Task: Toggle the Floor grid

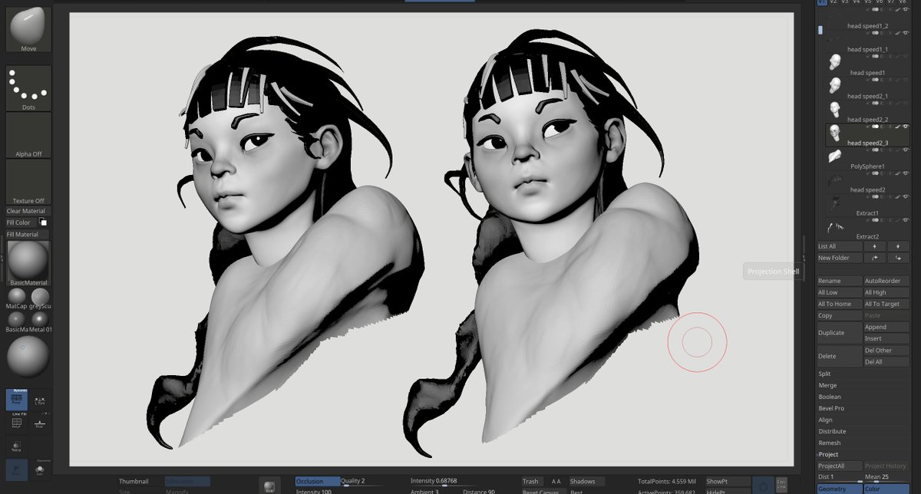Action: pyautogui.click(x=40, y=423)
